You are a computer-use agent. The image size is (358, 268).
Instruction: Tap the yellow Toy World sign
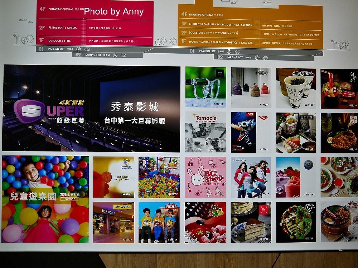click(x=122, y=207)
